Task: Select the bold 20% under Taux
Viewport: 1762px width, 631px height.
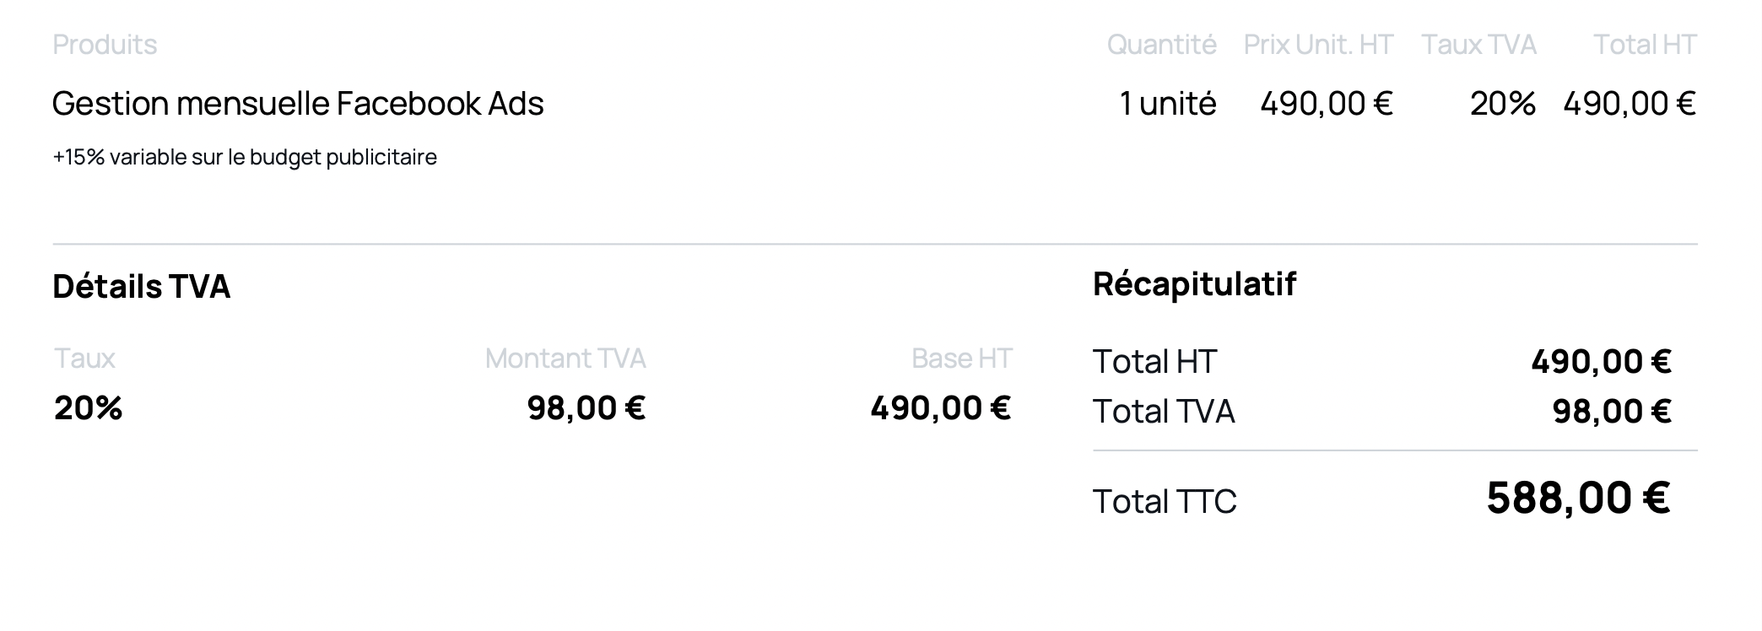Action: coord(89,408)
